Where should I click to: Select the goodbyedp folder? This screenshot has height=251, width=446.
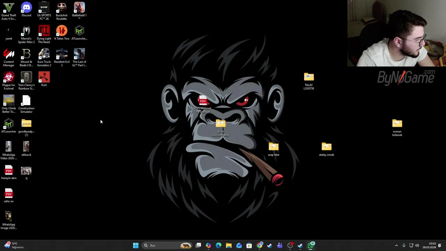point(26,128)
